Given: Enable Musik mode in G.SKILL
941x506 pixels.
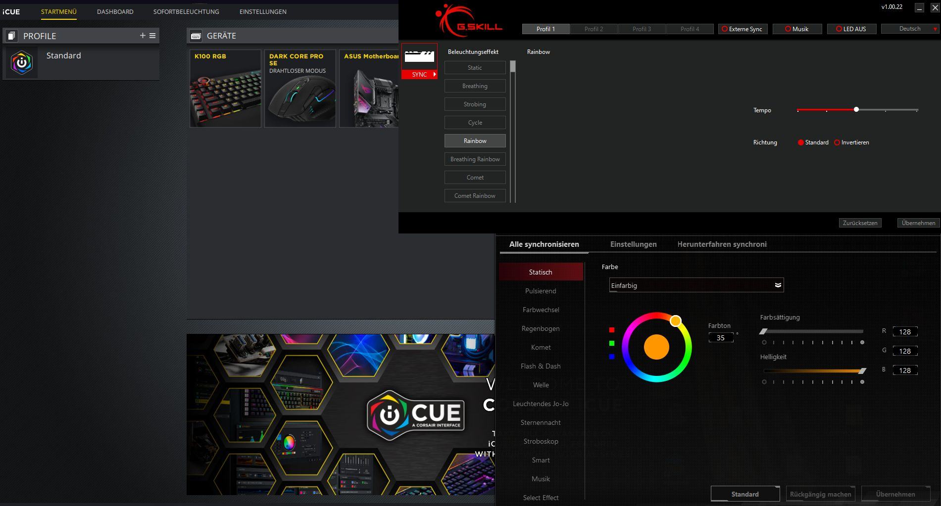Looking at the screenshot, I should pos(797,29).
